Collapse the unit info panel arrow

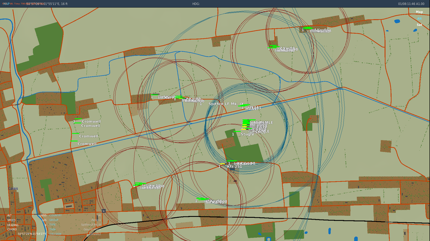pyautogui.click(x=104, y=211)
